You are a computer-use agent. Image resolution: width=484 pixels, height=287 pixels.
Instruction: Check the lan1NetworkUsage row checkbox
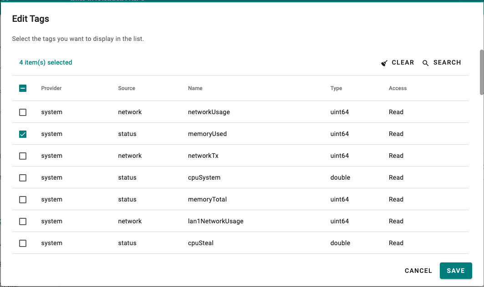23,222
